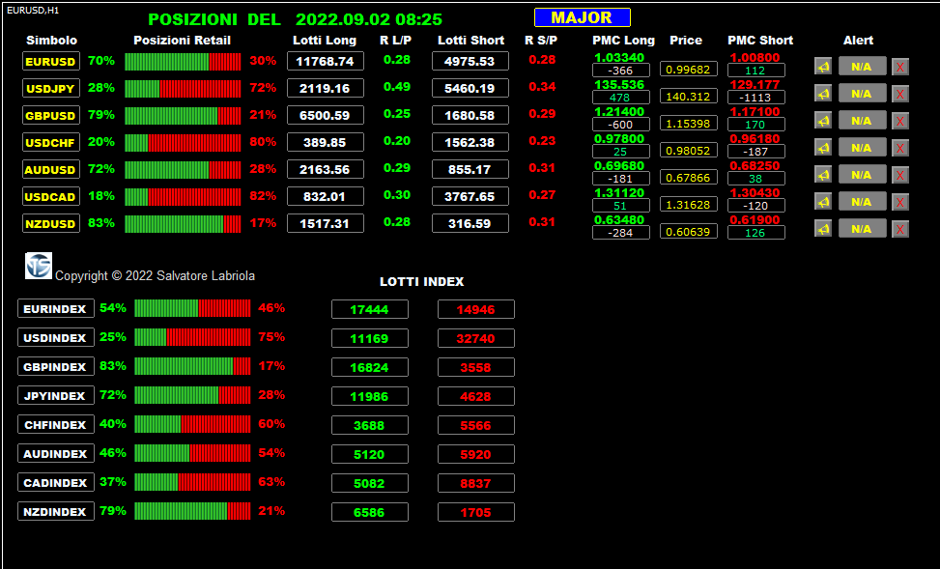The width and height of the screenshot is (940, 569).
Task: Click the CADINDEX label button
Action: 56,482
